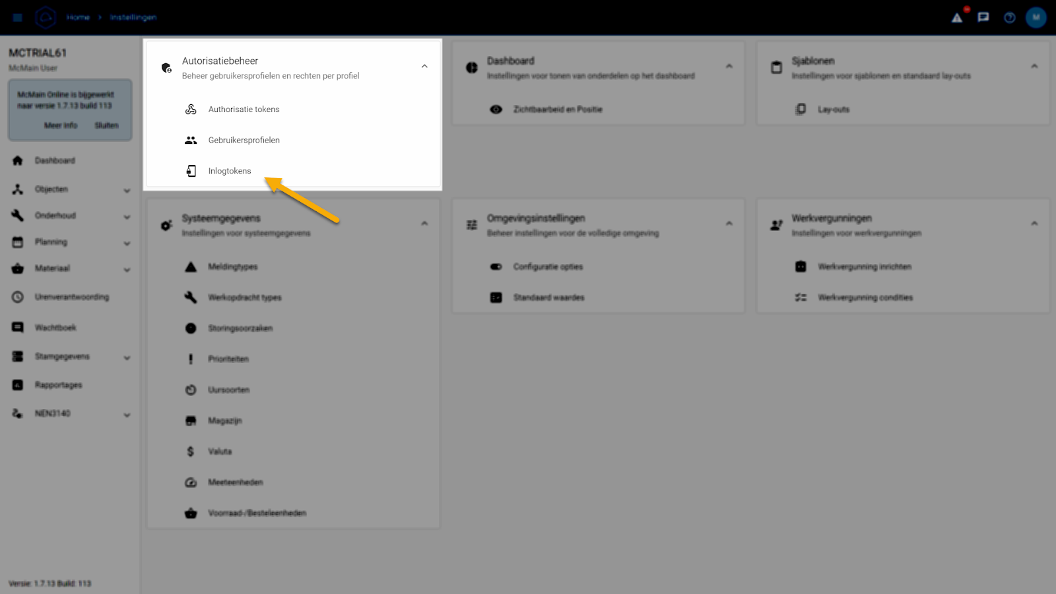The image size is (1056, 594).
Task: Open Dashboard in the sidebar
Action: [x=55, y=161]
